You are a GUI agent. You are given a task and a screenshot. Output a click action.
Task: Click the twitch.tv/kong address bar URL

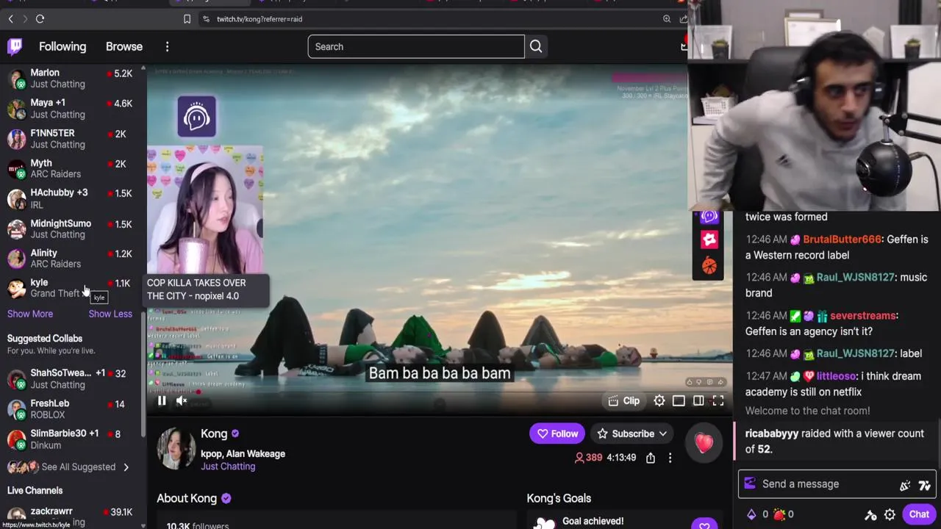coord(260,19)
